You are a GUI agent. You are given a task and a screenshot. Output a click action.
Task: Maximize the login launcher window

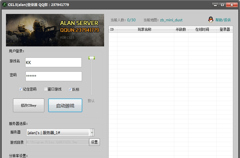tap(222, 5)
